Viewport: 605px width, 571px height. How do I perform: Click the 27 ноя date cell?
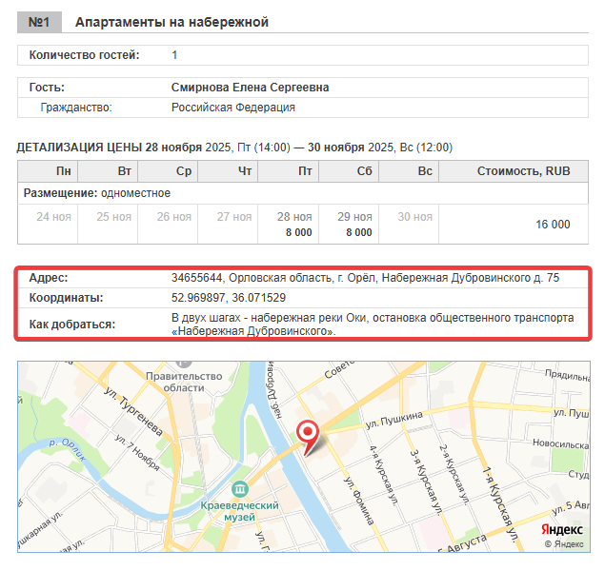tap(228, 225)
